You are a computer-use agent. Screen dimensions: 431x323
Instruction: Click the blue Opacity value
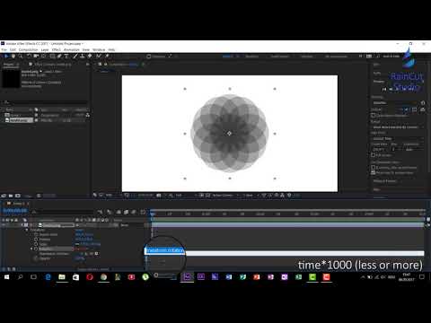pos(80,258)
